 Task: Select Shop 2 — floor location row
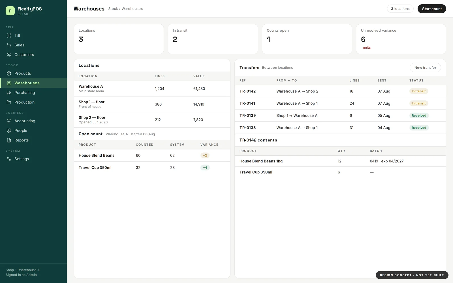(152, 120)
